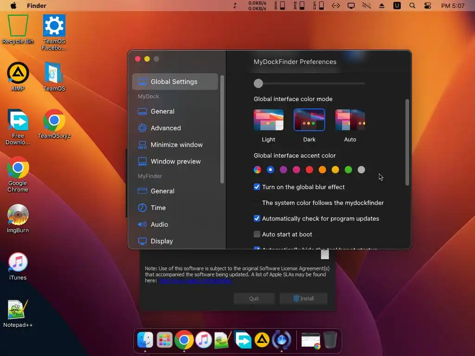This screenshot has height=356, width=475.
Task: Pick the graphite gray accent color
Action: [x=361, y=170]
